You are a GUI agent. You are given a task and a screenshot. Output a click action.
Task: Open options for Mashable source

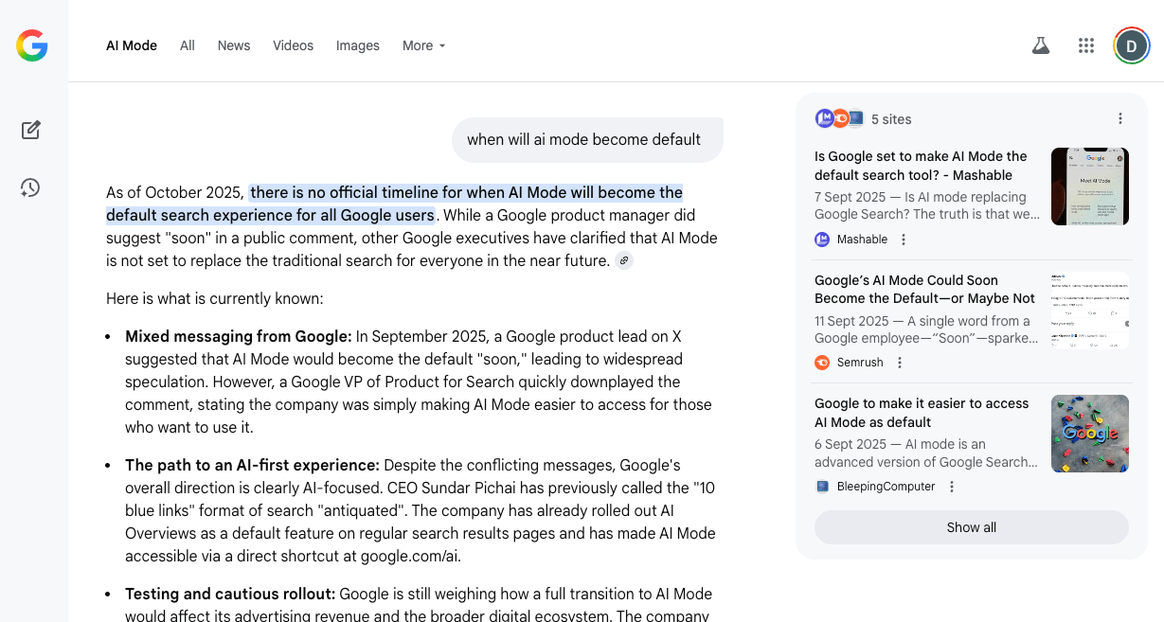pyautogui.click(x=904, y=240)
